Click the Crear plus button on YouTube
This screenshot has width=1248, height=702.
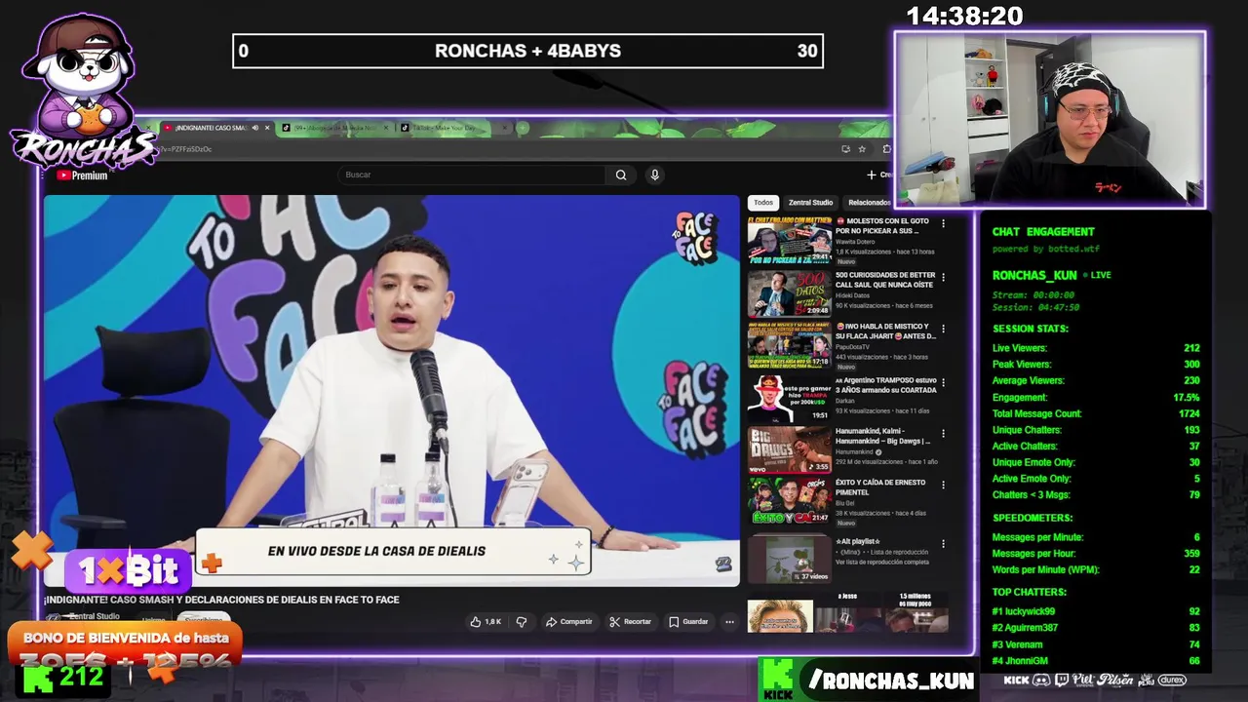coord(878,175)
